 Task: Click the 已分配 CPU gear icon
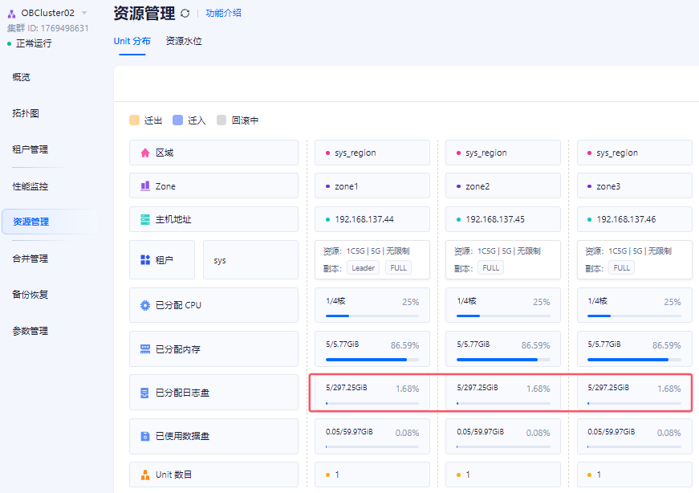pyautogui.click(x=145, y=305)
